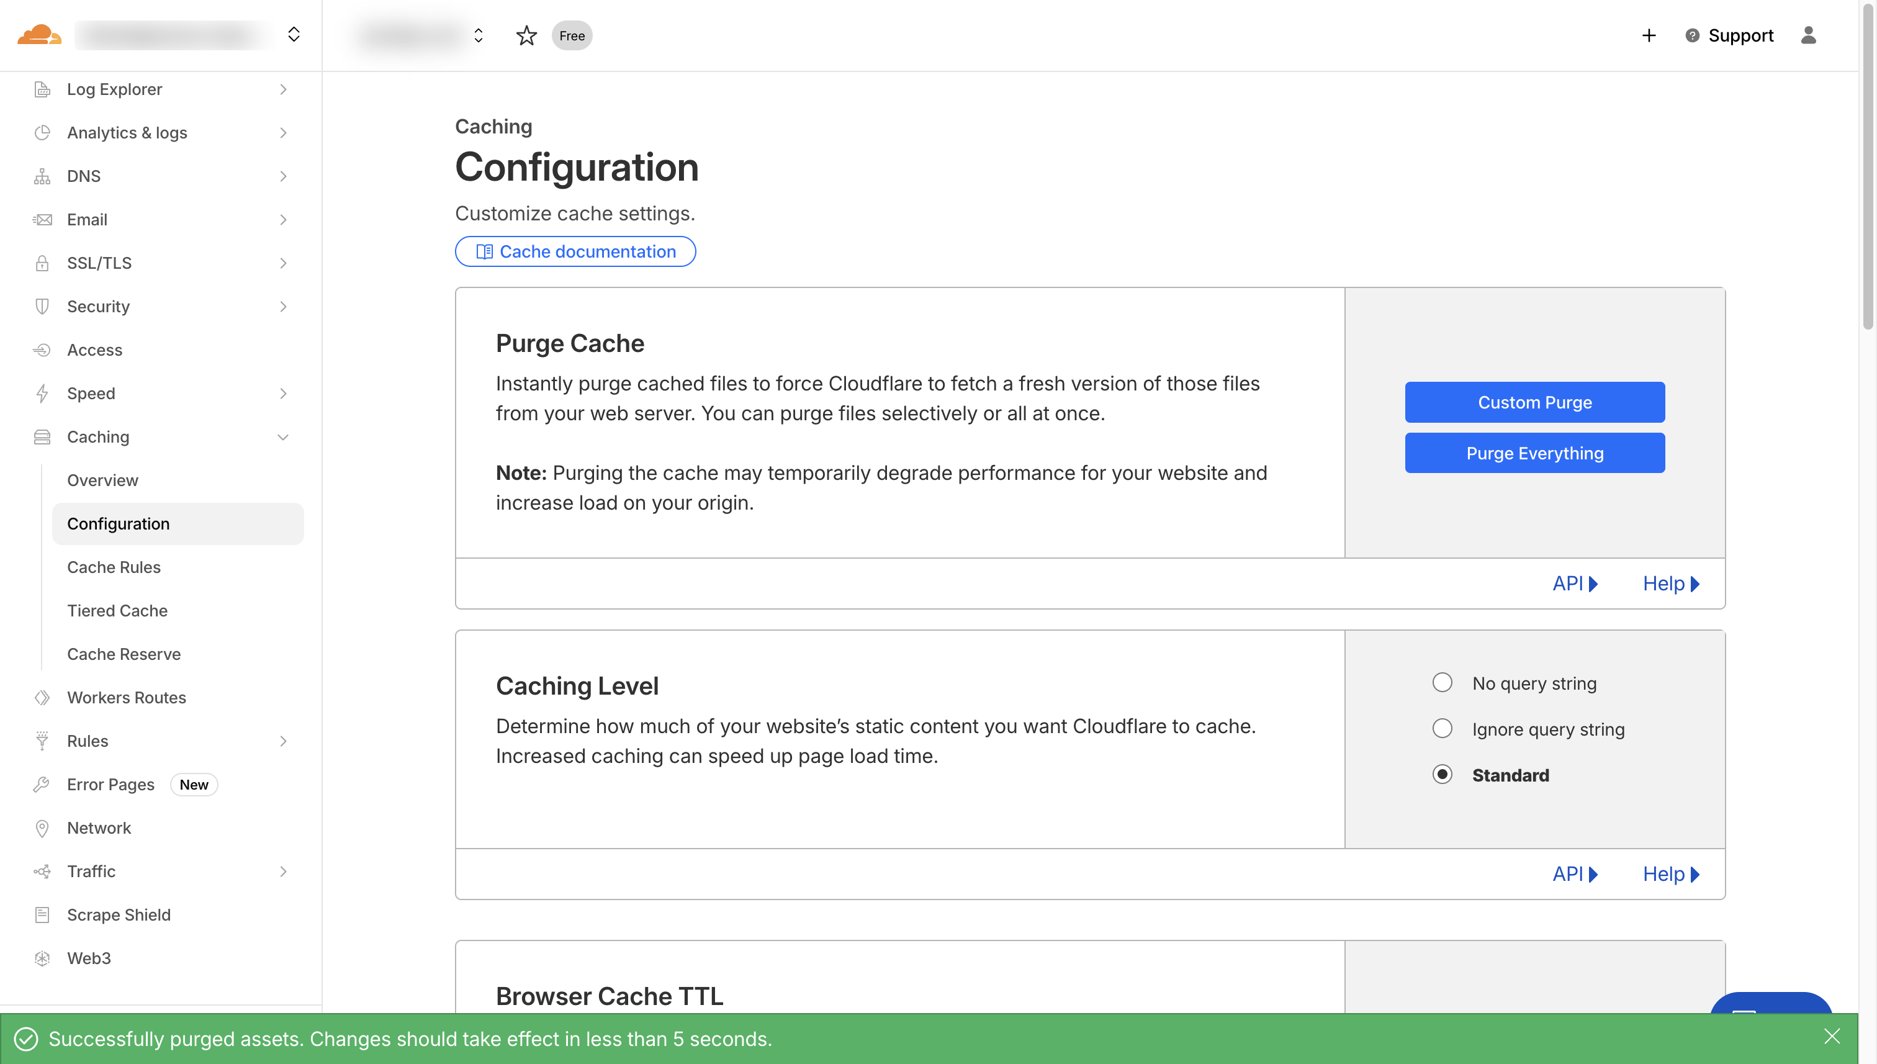Open the website selector dropdown
Screen dimensions: 1877x1064
(479, 35)
